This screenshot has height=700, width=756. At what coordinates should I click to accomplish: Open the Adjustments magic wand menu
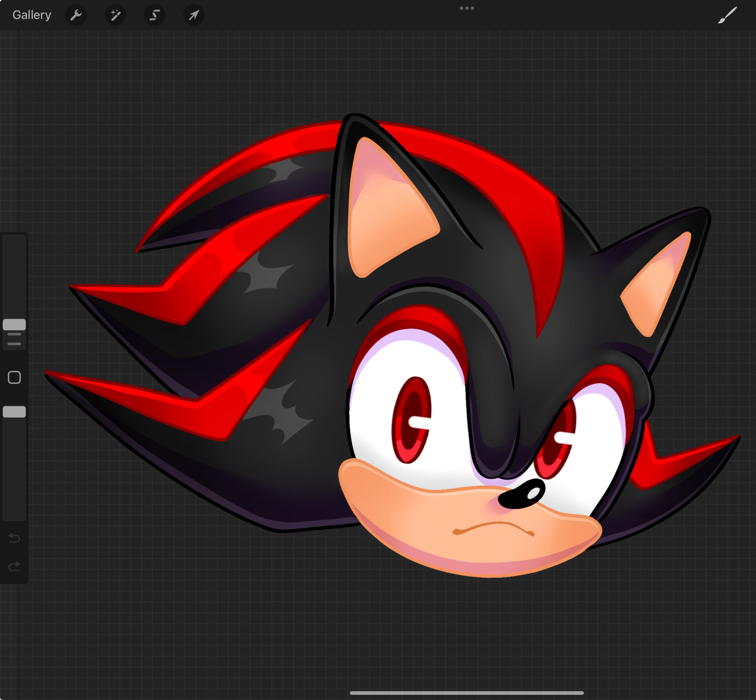tap(116, 15)
